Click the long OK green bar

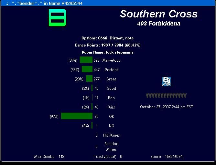(x=77, y=116)
